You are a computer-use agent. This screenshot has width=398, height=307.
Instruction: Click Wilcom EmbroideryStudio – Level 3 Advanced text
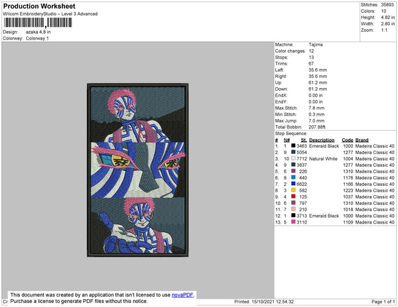coord(50,14)
